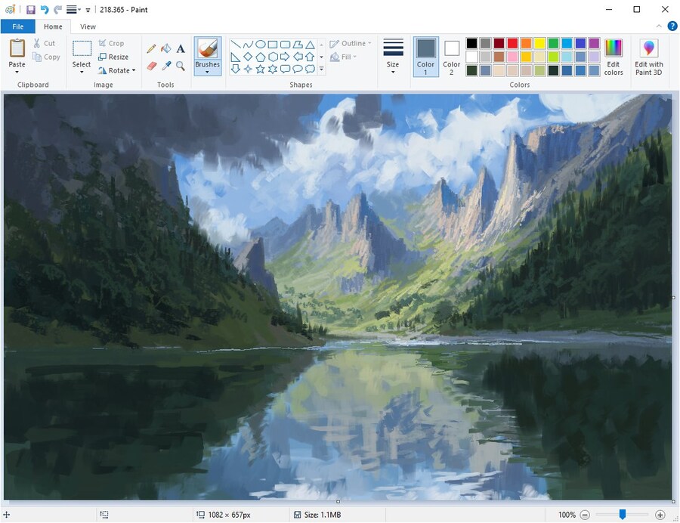This screenshot has width=680, height=523.
Task: Click the Crop button
Action: pyautogui.click(x=112, y=43)
